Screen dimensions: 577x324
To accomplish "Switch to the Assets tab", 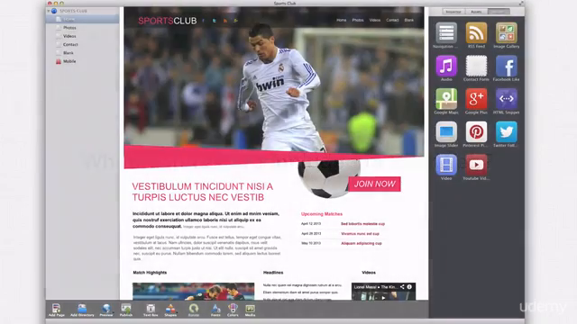I will 476,12.
